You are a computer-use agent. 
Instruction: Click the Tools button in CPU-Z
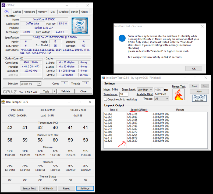point(46,91)
